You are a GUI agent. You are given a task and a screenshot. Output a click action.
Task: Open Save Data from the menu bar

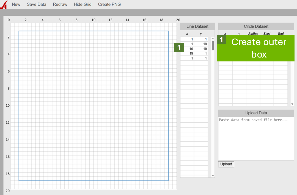click(x=36, y=4)
